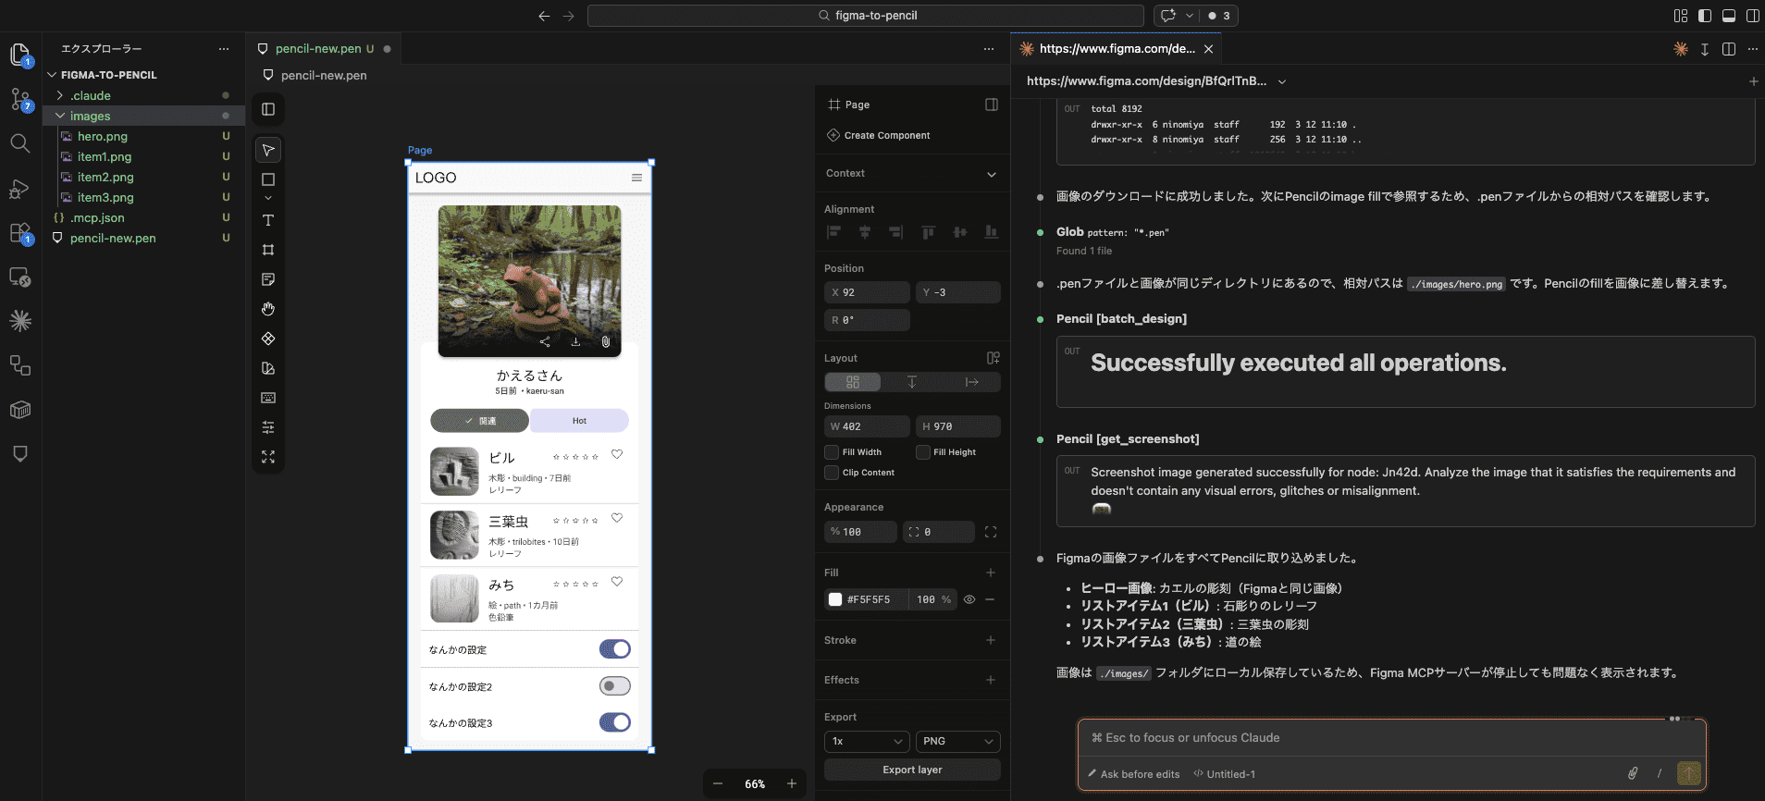Image resolution: width=1765 pixels, height=801 pixels.
Task: Switch to the pencil-new.pen editor tab
Action: point(318,49)
